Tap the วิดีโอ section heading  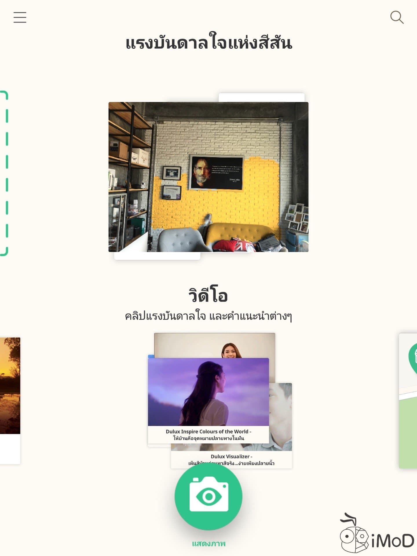pos(208,295)
